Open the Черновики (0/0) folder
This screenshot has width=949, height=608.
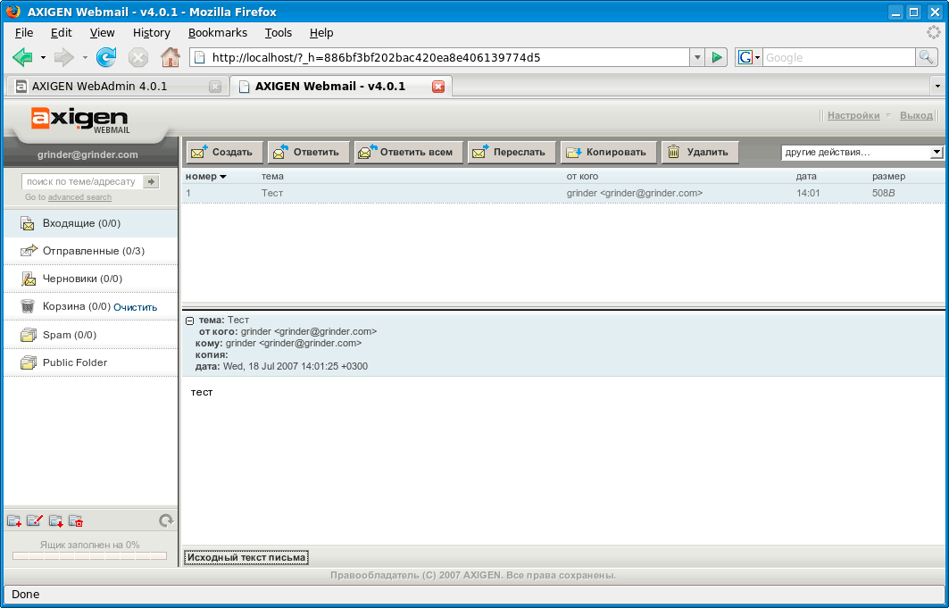click(x=90, y=279)
